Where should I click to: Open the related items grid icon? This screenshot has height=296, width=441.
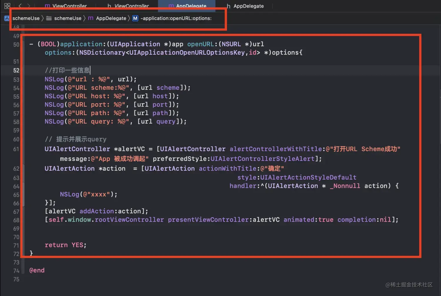tap(7, 6)
